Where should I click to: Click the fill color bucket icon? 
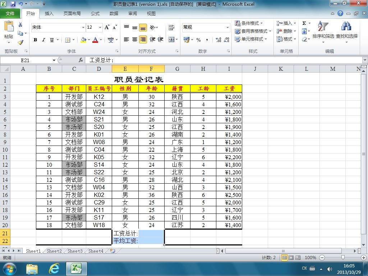[x=83, y=40]
